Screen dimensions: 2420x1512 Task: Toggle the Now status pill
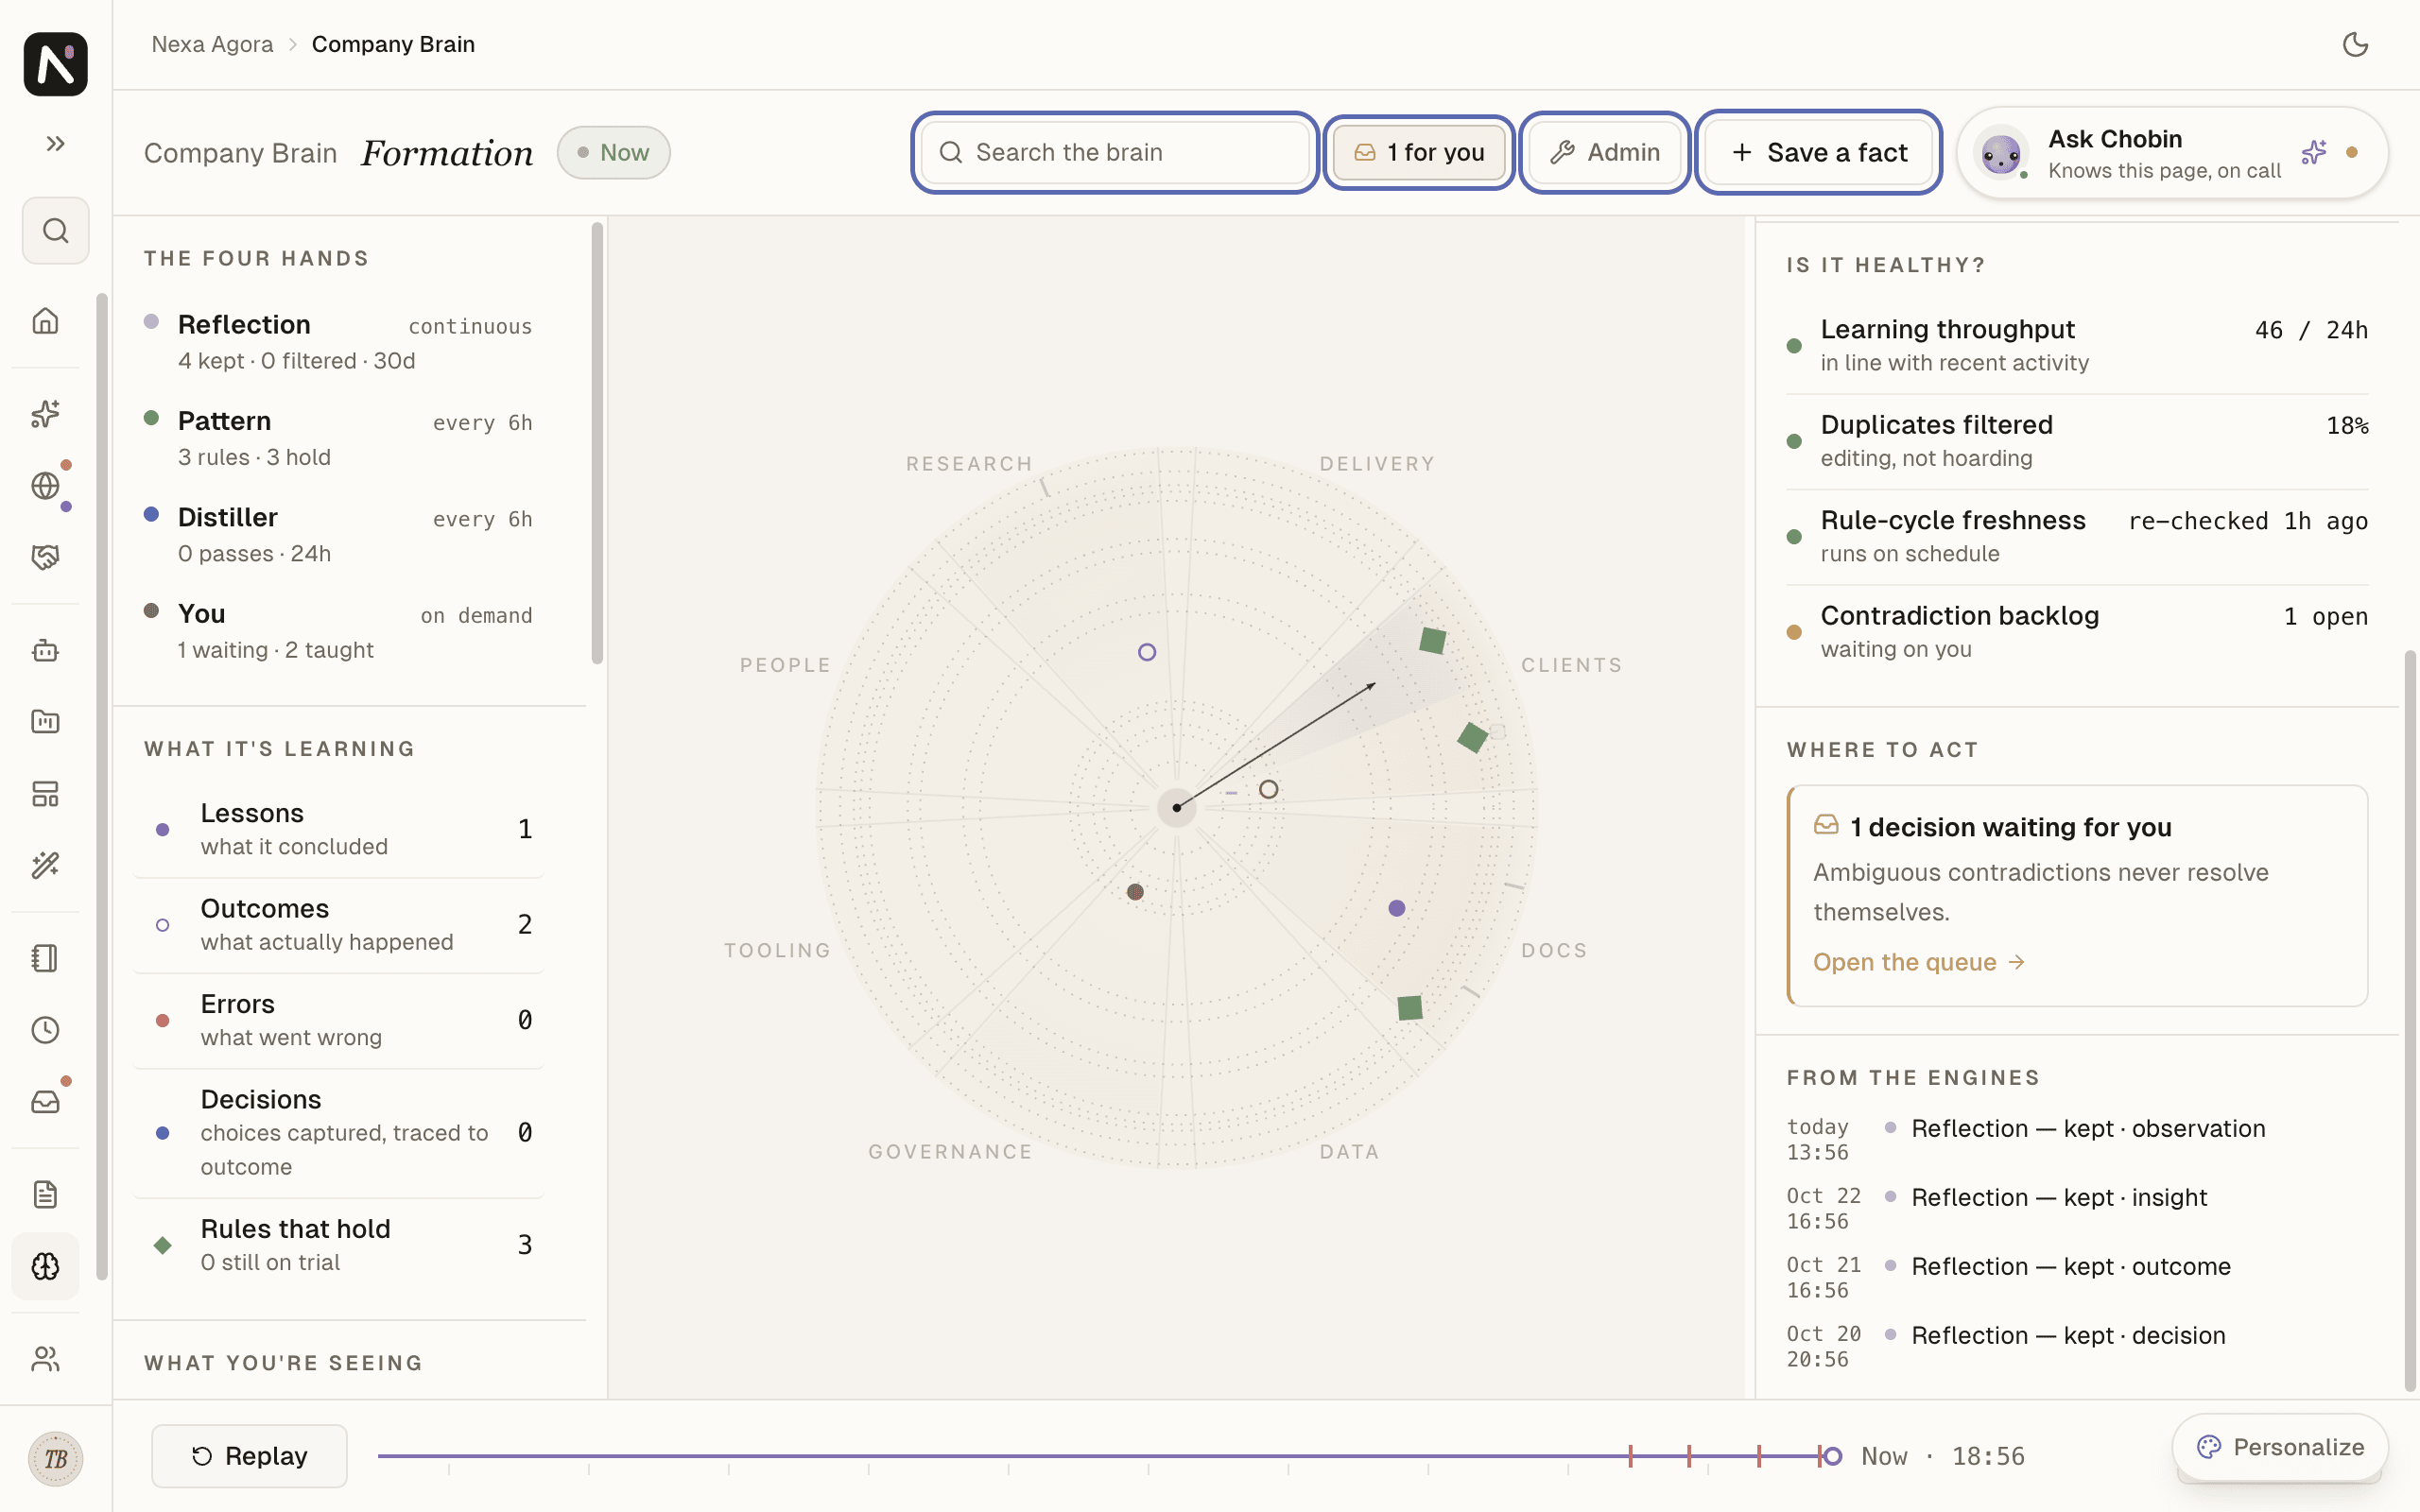tap(614, 153)
